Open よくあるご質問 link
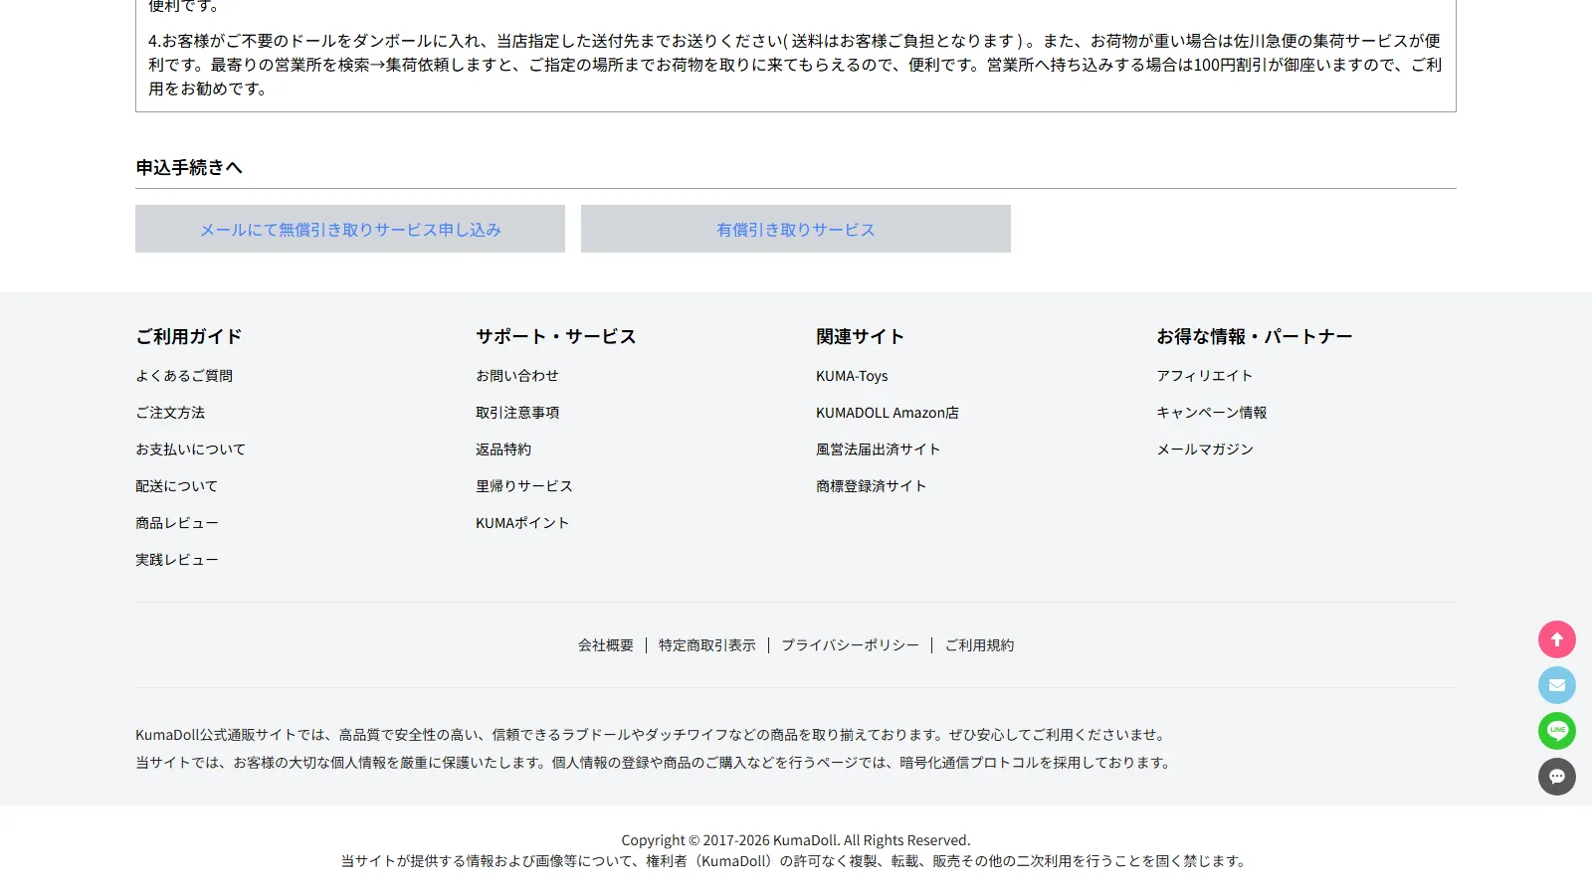The image size is (1592, 895). tap(184, 376)
